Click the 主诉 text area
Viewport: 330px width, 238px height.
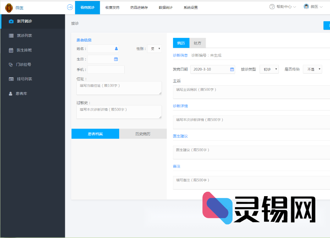(x=252, y=92)
